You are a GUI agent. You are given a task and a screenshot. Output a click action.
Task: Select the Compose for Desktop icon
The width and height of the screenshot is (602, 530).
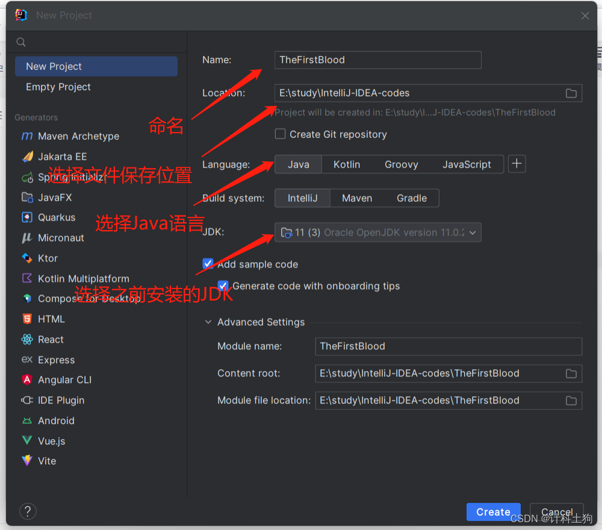coord(27,298)
